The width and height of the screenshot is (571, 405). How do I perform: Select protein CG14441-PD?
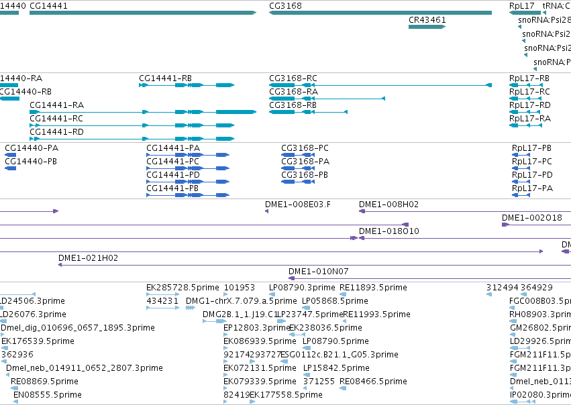(x=188, y=182)
